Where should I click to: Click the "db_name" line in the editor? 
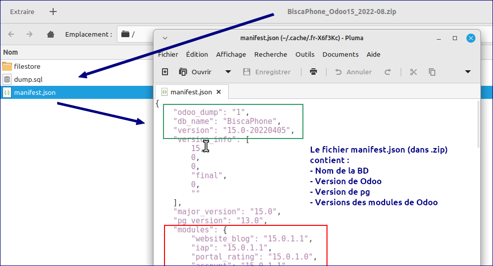click(x=227, y=121)
